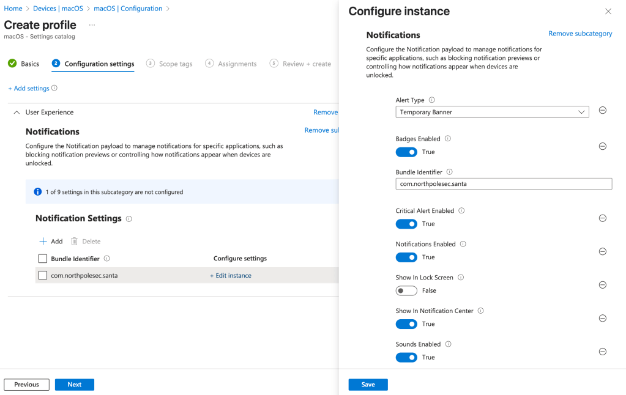This screenshot has height=395, width=626.
Task: Click the ellipsis beside Create profile title
Action: coord(92,25)
